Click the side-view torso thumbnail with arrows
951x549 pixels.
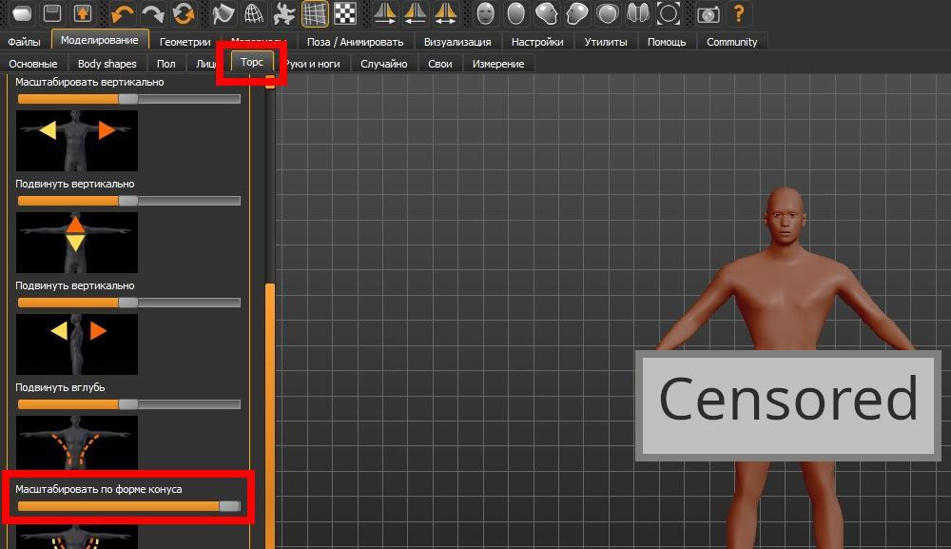(77, 344)
